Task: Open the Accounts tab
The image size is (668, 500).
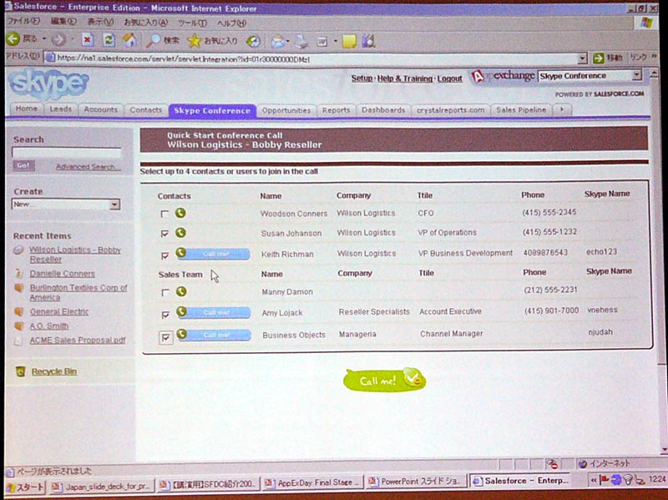Action: [x=100, y=109]
